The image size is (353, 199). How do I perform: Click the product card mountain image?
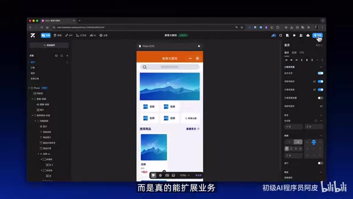pos(154,147)
